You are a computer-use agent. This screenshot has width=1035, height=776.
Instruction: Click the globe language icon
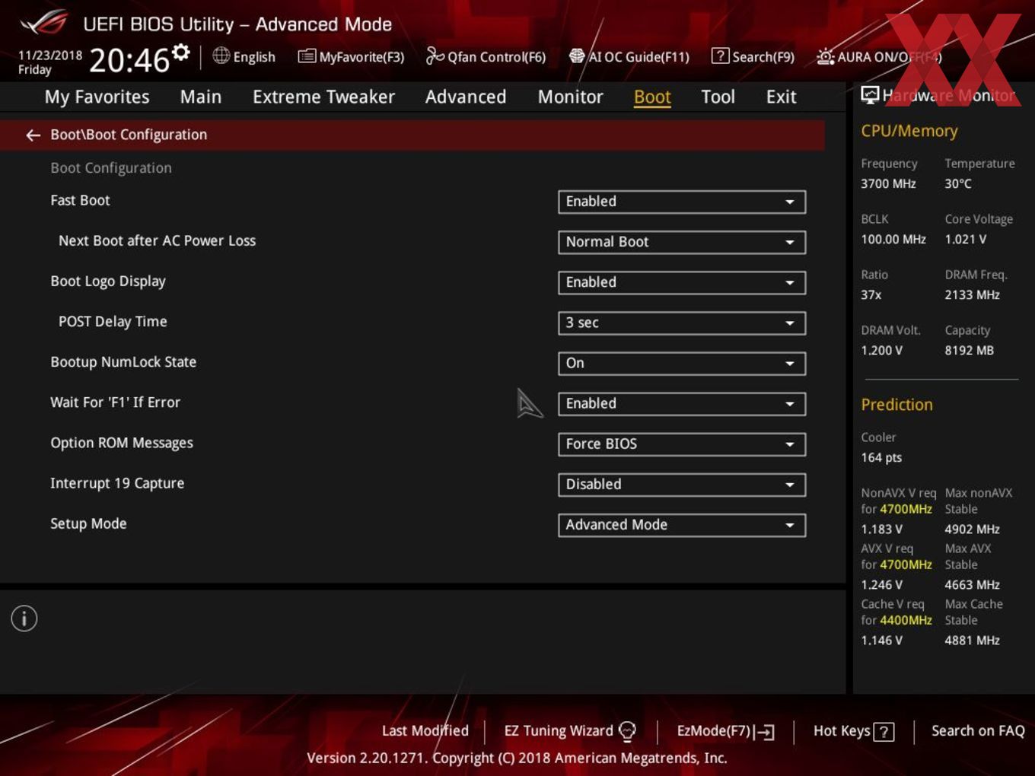click(x=221, y=56)
